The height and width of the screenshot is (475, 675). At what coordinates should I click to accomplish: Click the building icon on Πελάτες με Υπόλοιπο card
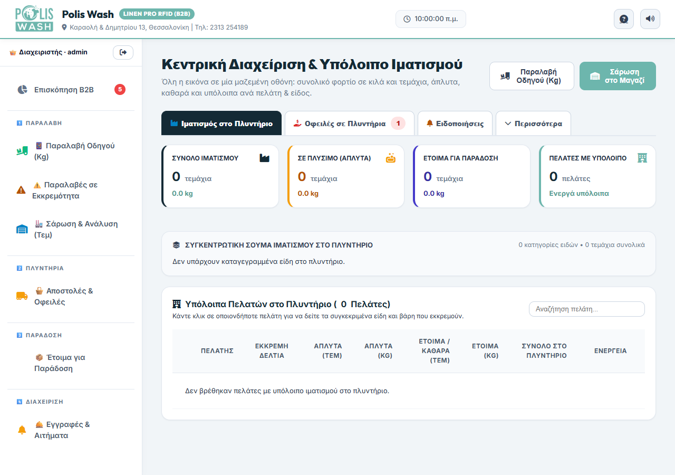tap(642, 158)
